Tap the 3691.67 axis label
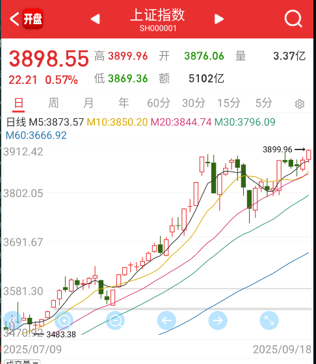 coord(23,242)
